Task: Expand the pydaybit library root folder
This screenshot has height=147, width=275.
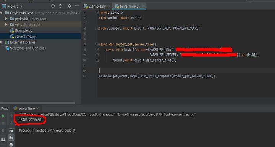Action: (6, 19)
